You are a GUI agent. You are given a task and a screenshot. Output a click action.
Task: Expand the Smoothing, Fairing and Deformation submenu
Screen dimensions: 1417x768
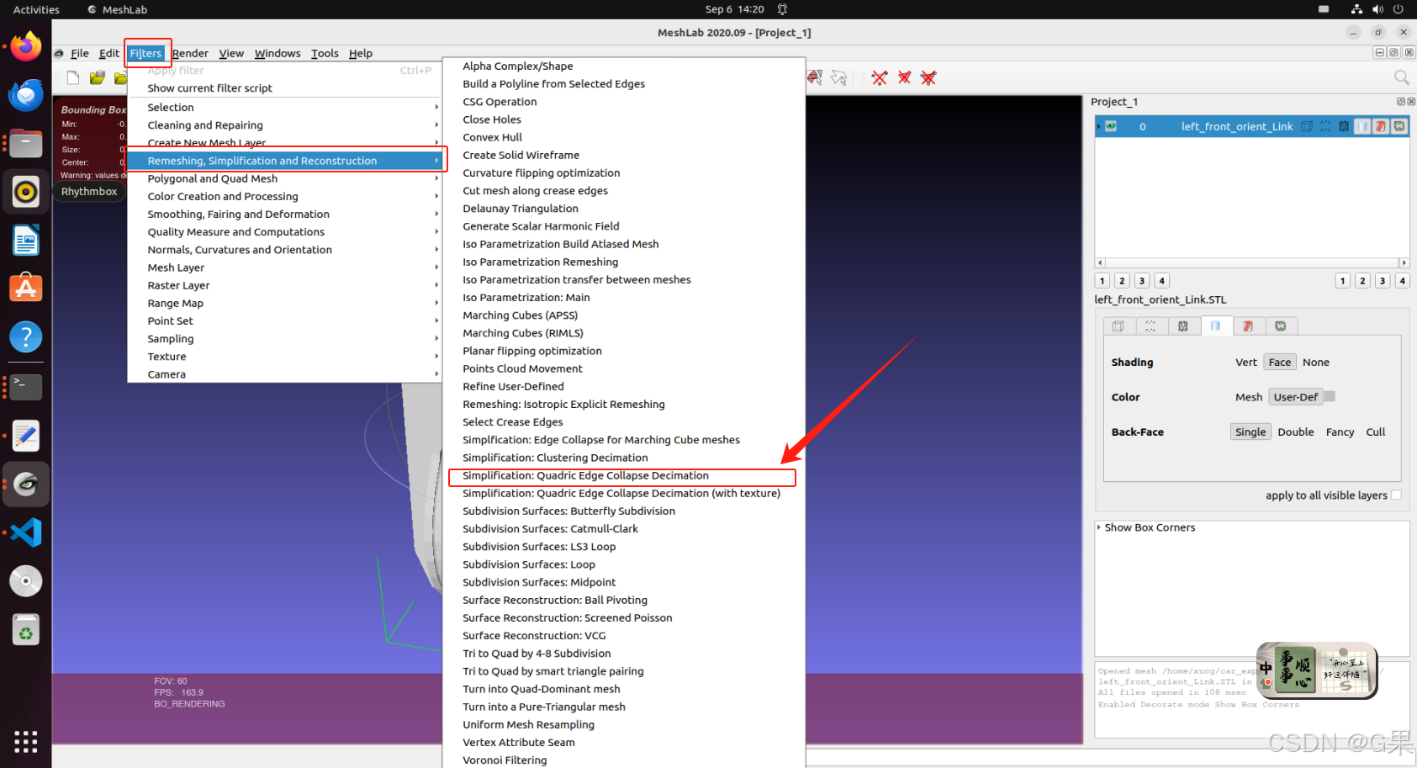tap(285, 215)
